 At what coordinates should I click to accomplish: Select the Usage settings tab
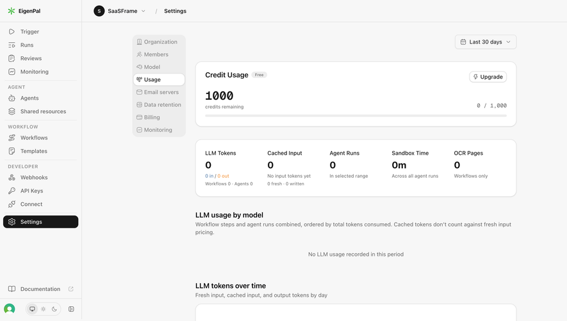coord(159,79)
